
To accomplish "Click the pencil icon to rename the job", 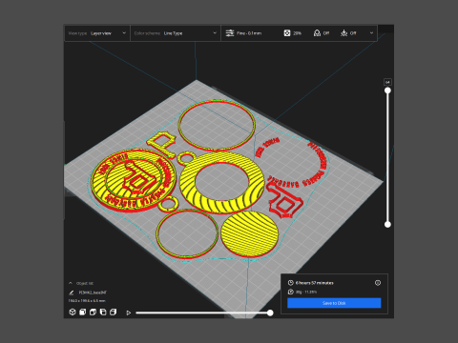I will tap(72, 293).
